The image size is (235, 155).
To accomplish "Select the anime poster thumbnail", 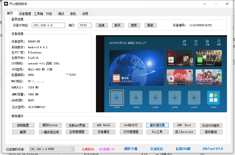I will (x=209, y=77).
